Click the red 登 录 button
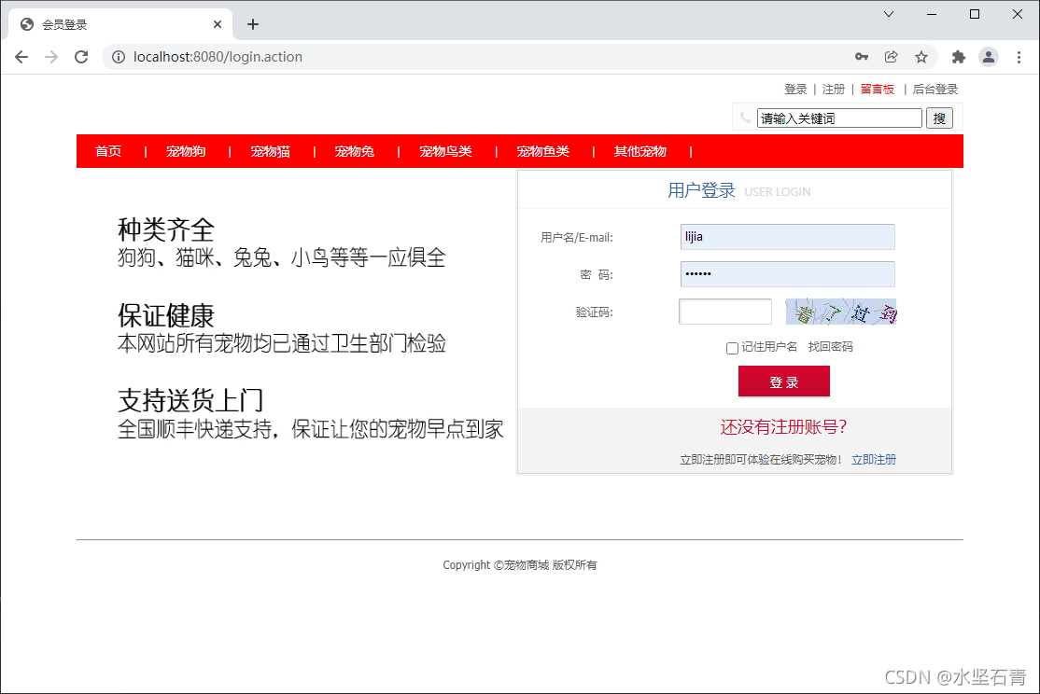Screen dimensions: 1040x694 784,382
